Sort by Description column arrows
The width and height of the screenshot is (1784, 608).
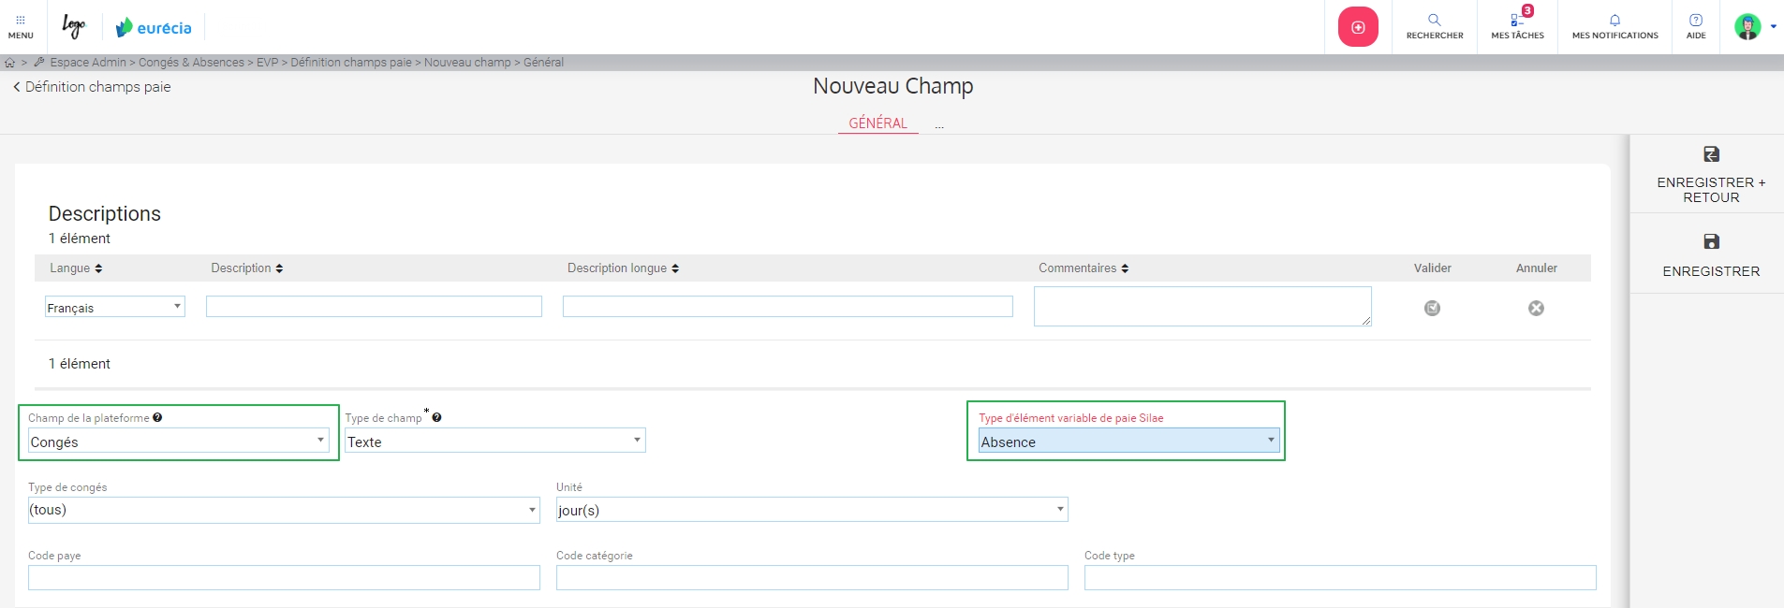tap(279, 268)
